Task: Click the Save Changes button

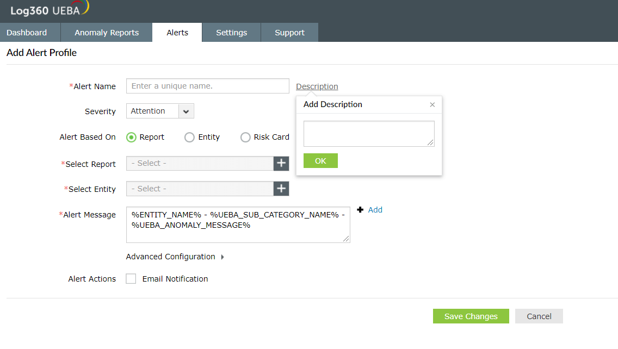Action: (471, 316)
